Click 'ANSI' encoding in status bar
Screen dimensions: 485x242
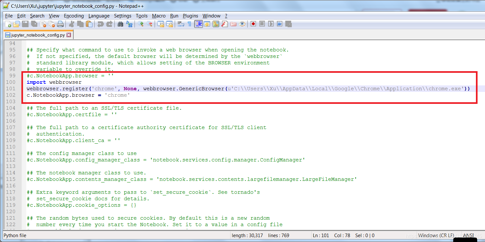(x=468, y=236)
